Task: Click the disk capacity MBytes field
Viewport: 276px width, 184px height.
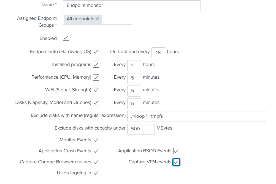Action: tap(141, 129)
